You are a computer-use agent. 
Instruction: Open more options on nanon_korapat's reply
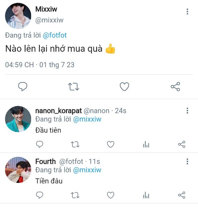(x=187, y=111)
